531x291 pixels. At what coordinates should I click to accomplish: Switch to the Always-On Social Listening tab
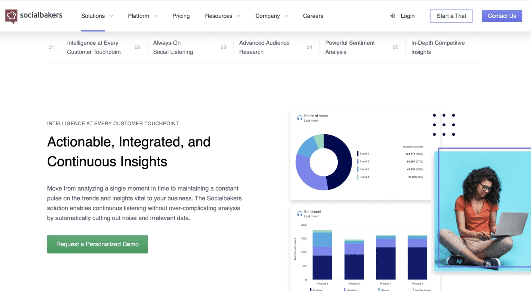tap(173, 47)
